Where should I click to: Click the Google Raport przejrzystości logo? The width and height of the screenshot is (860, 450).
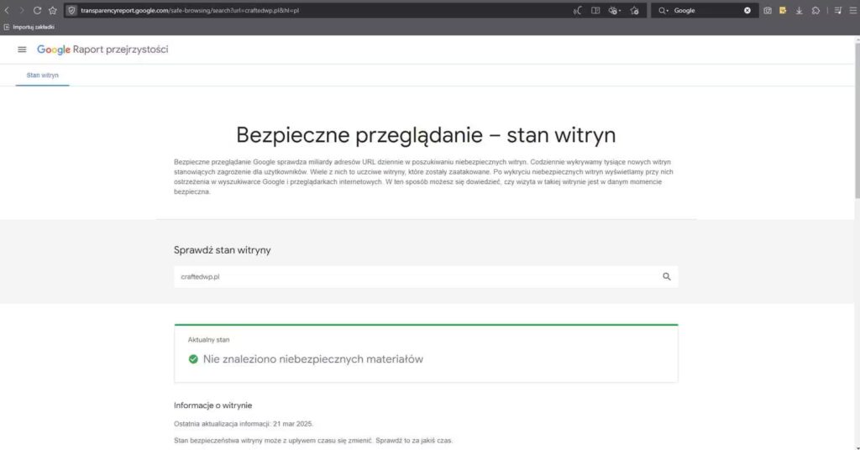[102, 50]
